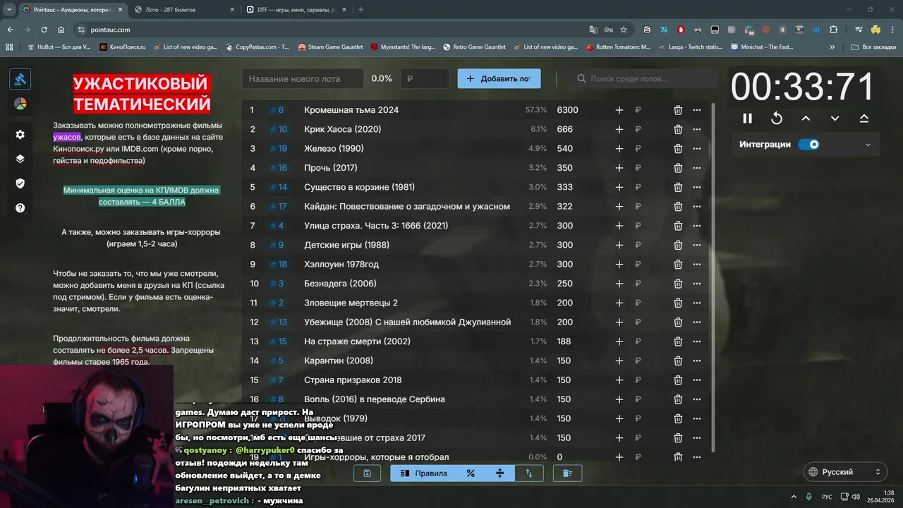
Task: Navigate back in the browser
Action: pyautogui.click(x=10, y=30)
